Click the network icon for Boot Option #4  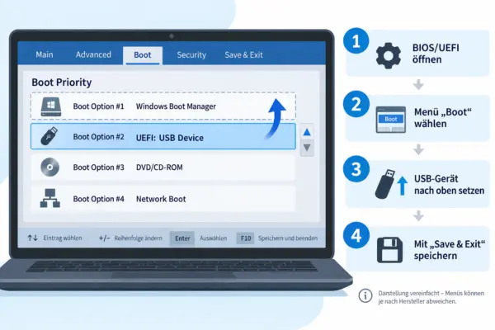point(49,198)
